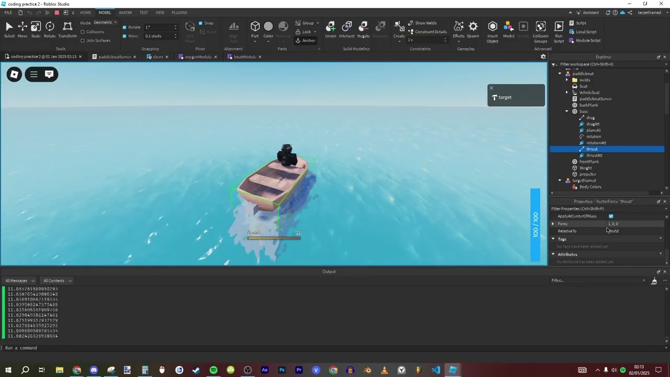Screen dimensions: 670x377
Task: Click the Speed progress bar in viewport
Action: pos(274,238)
